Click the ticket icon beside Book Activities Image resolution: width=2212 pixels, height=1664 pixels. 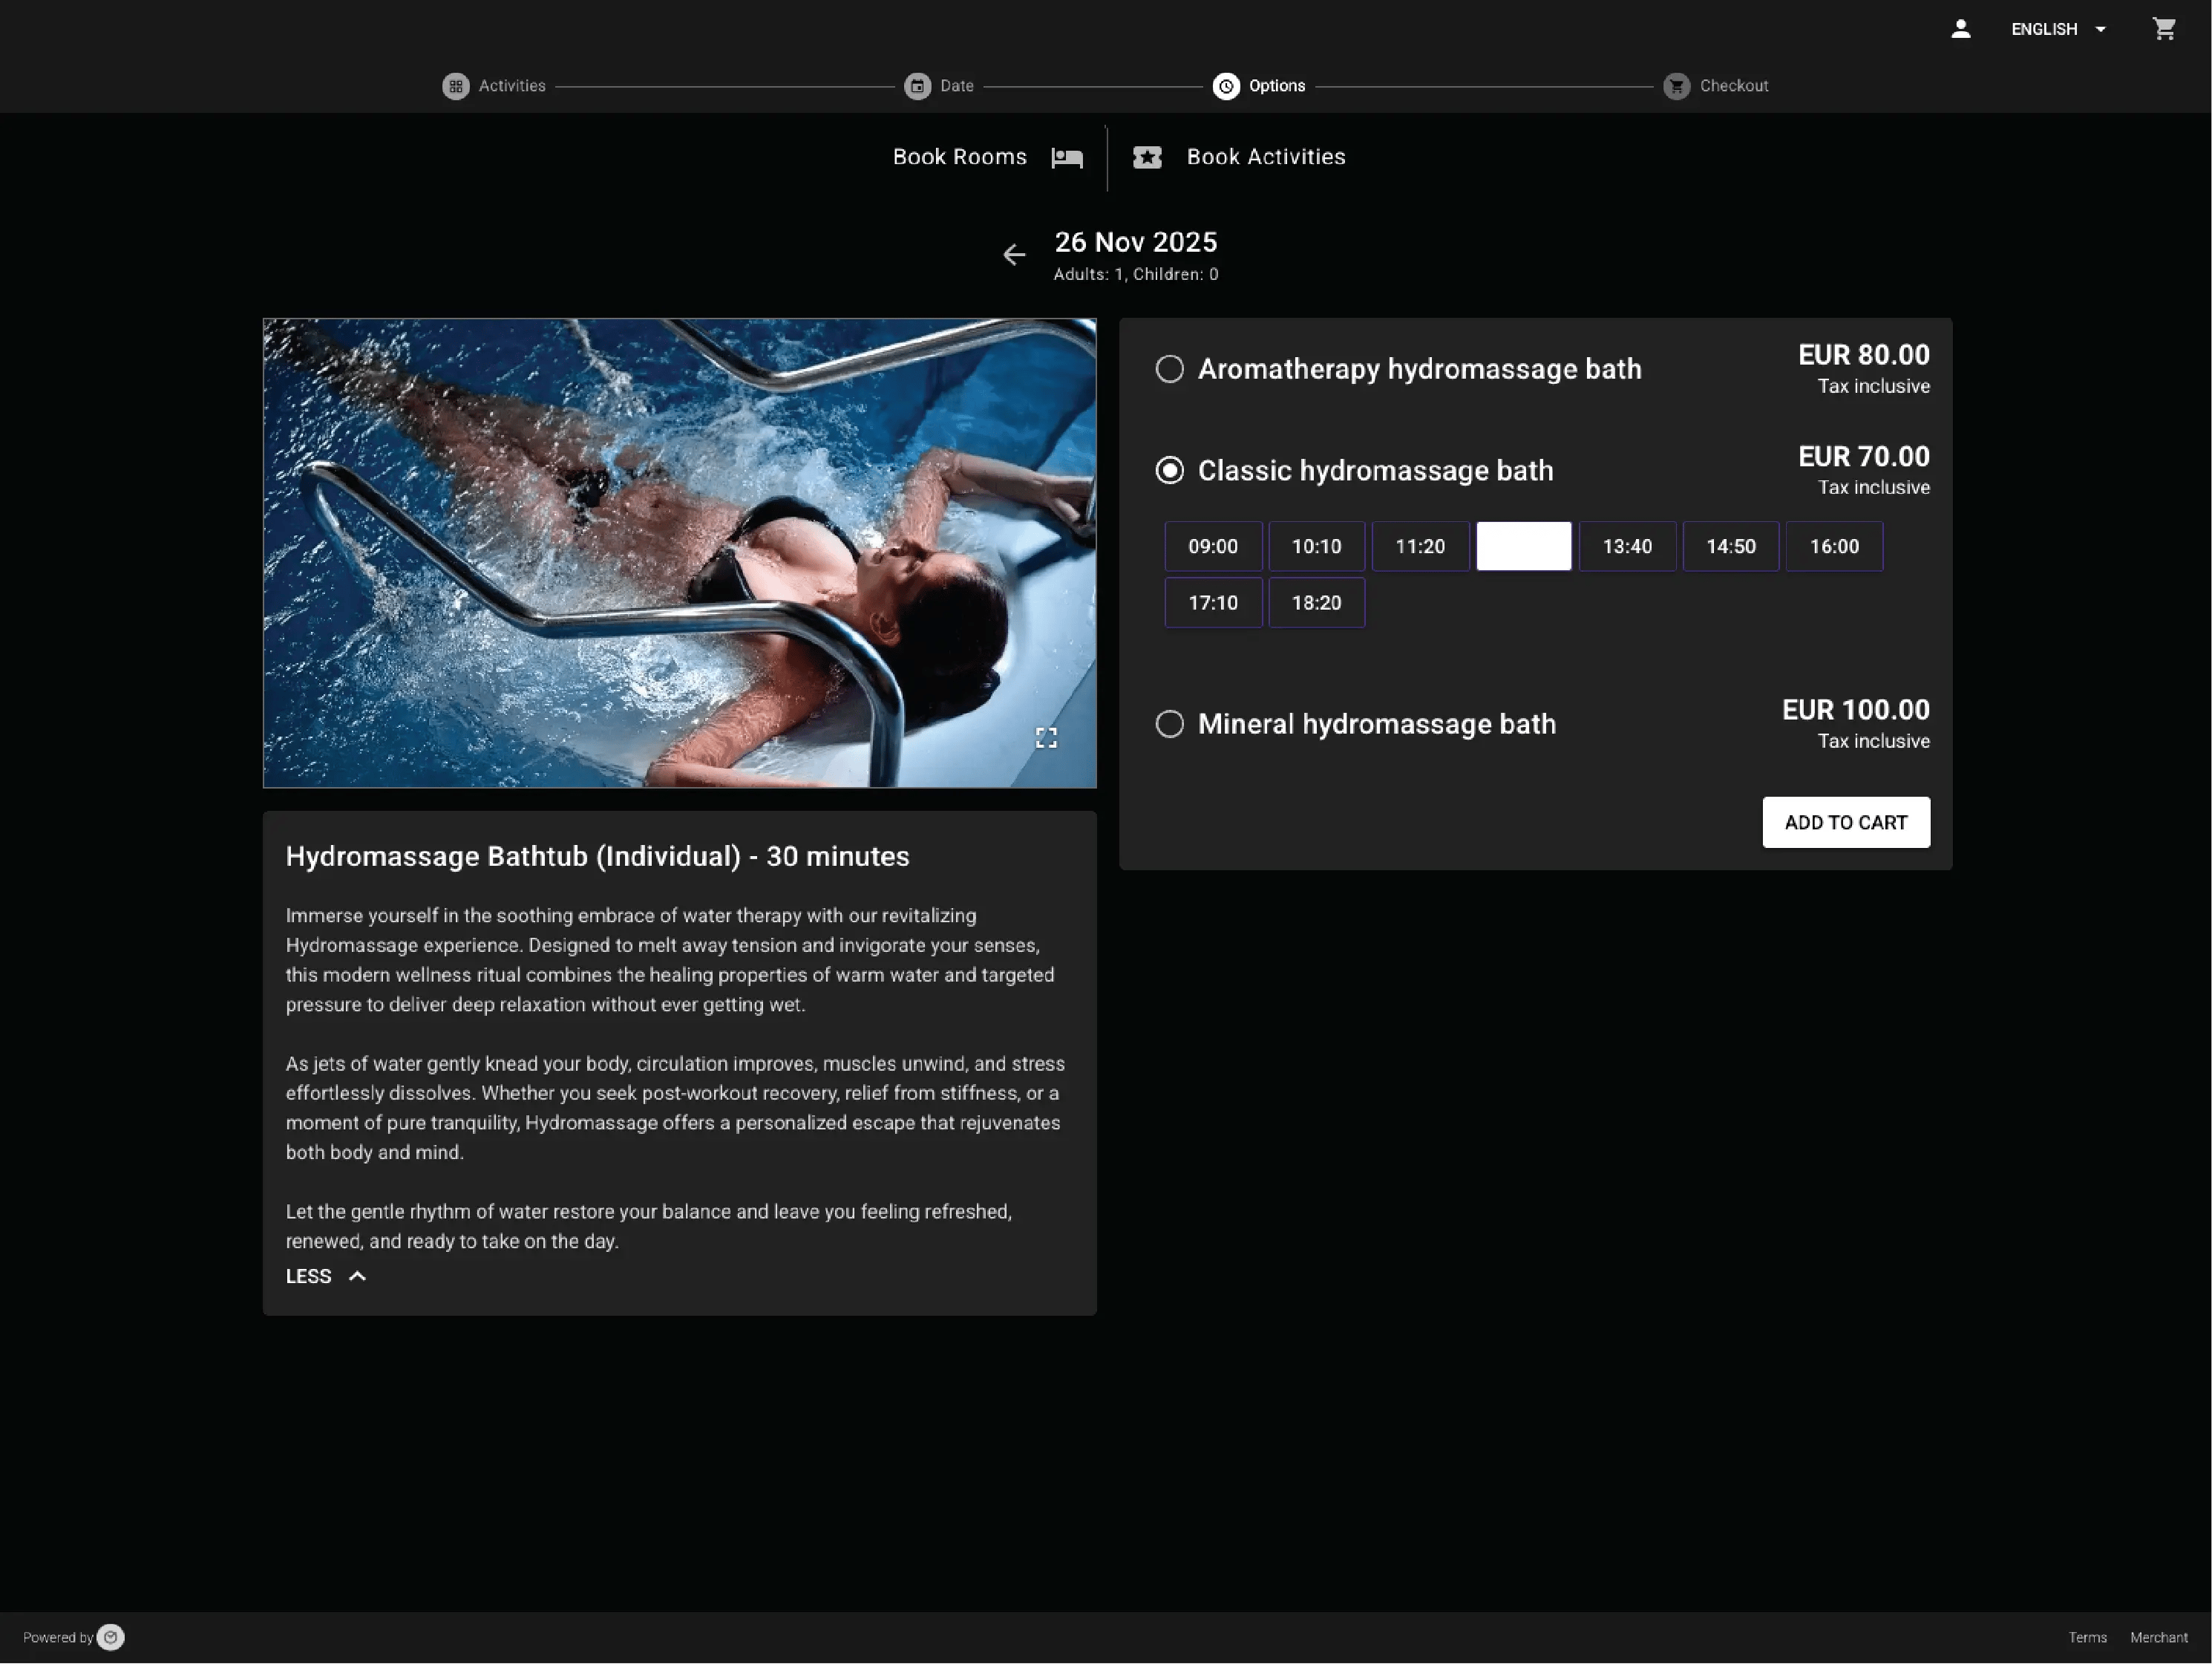pos(1147,157)
